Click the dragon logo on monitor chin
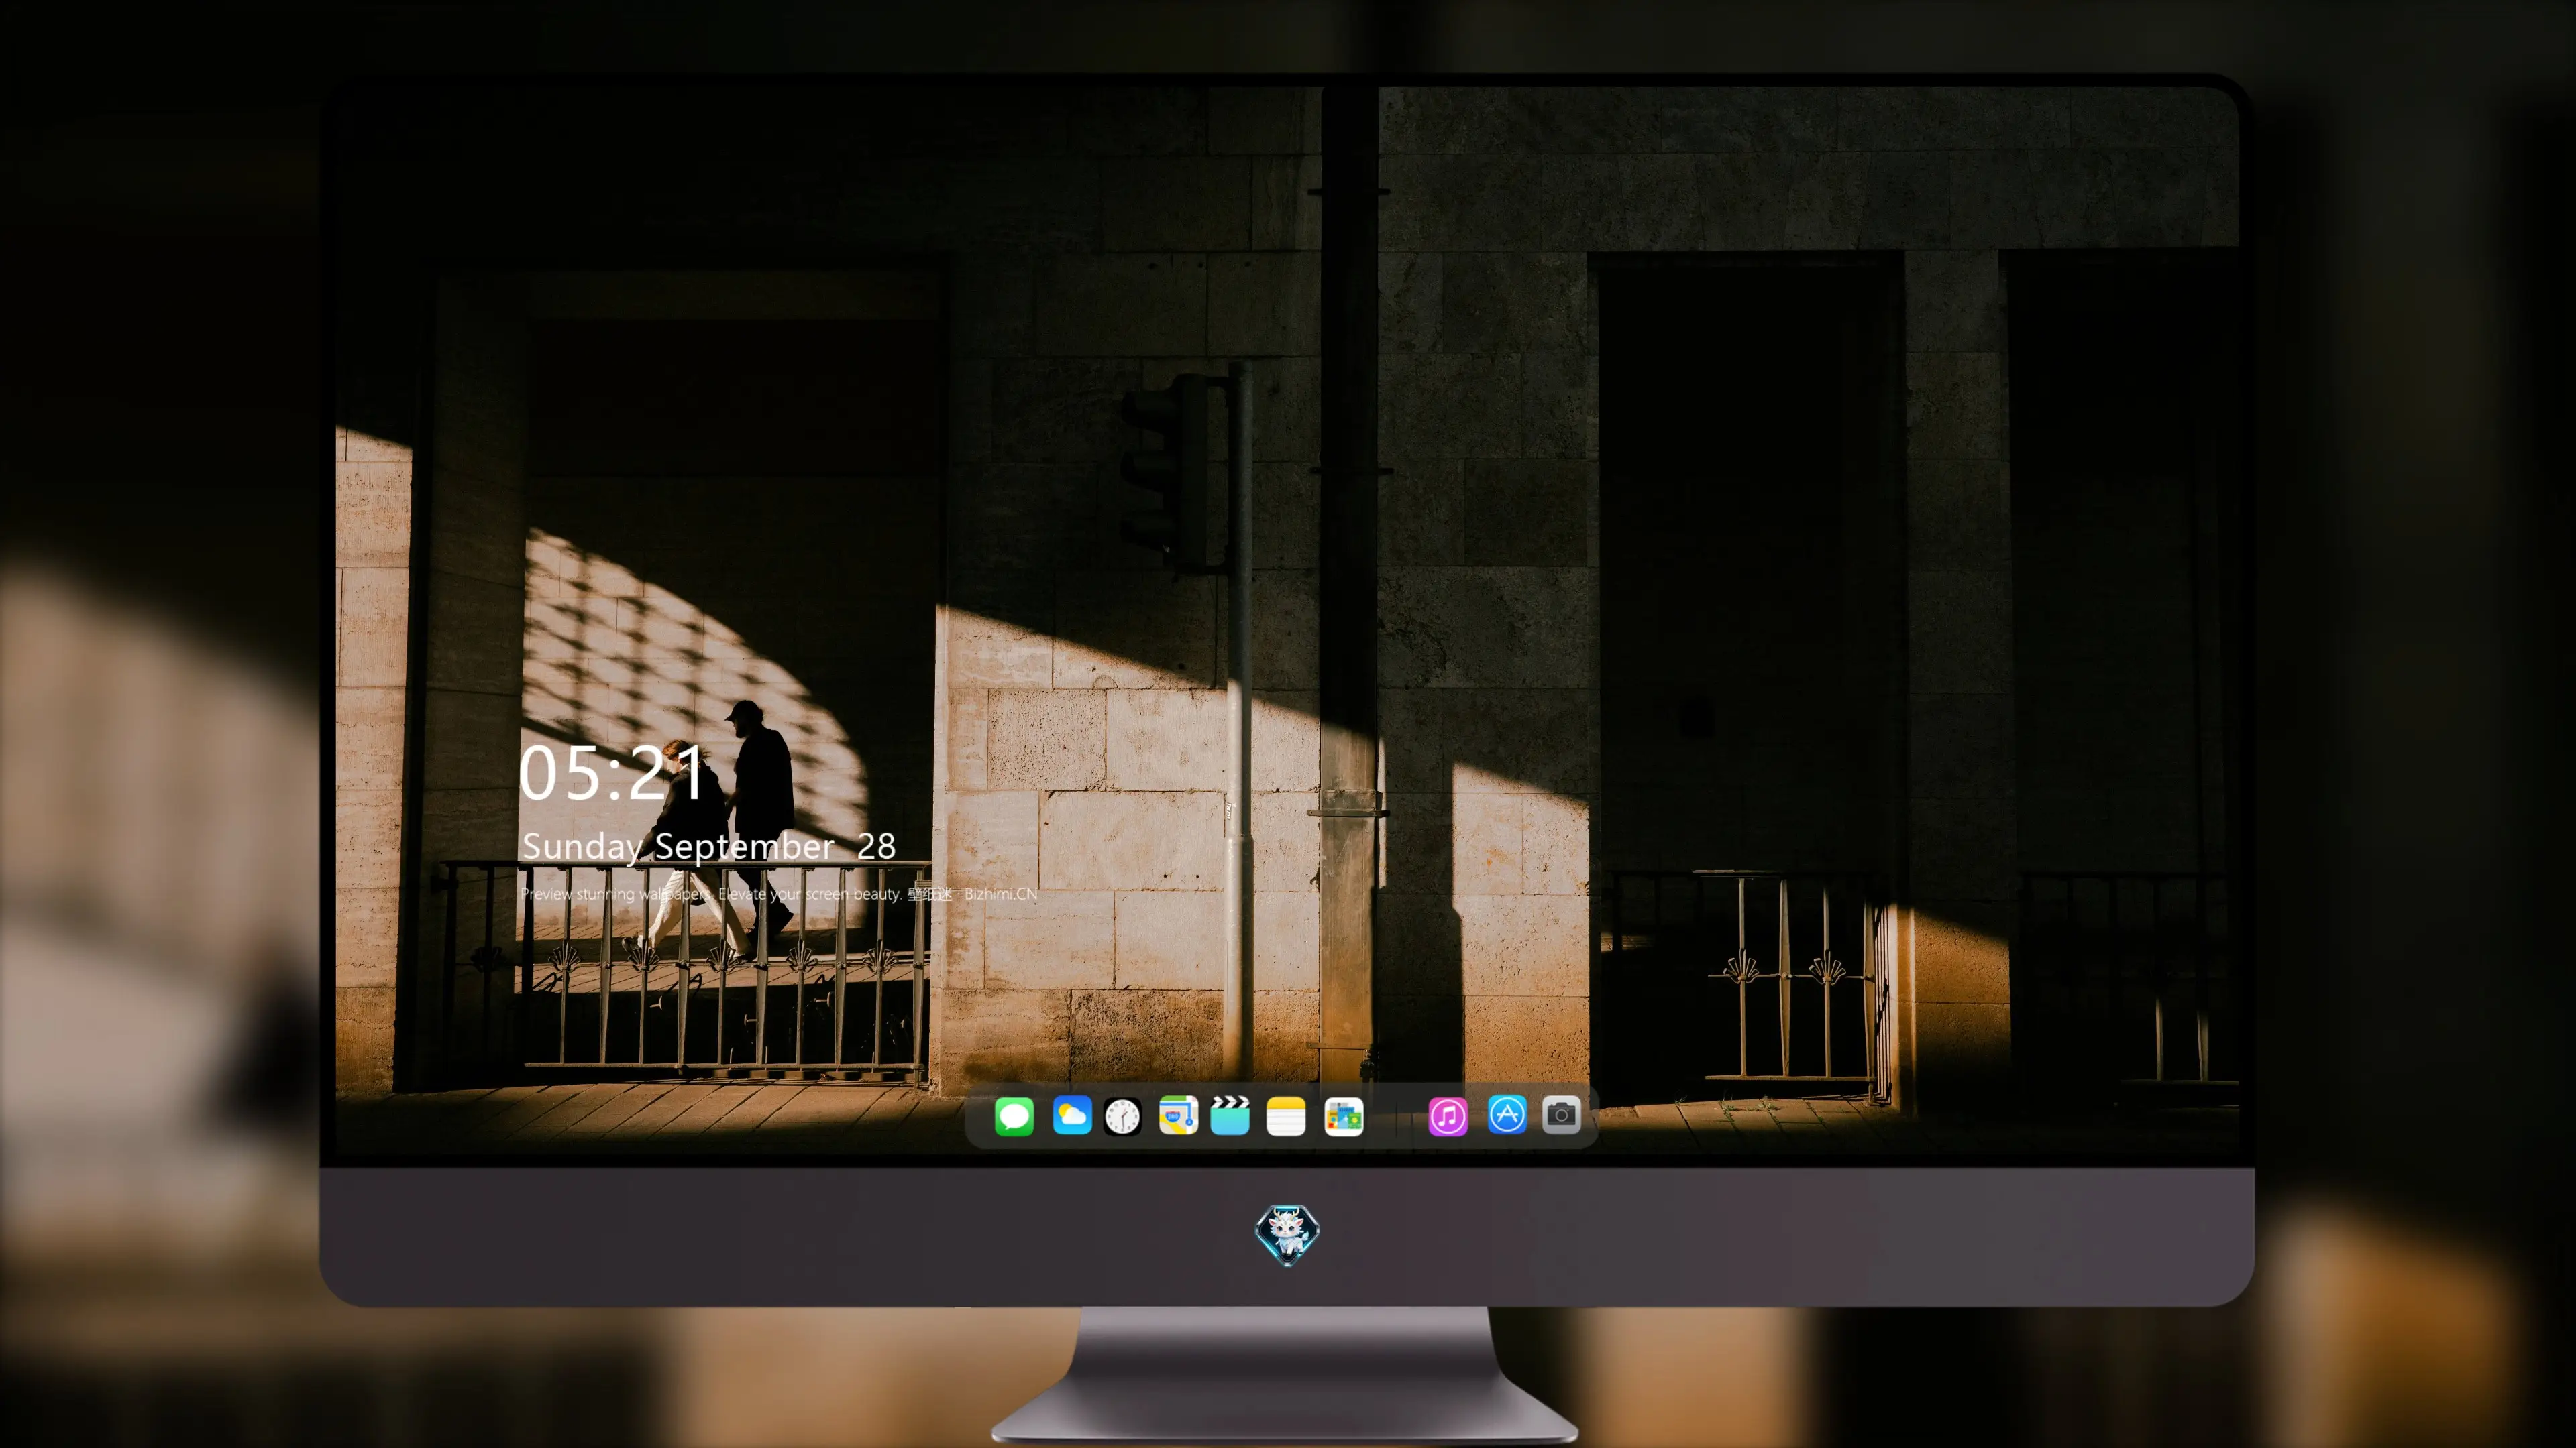2576x1448 pixels. coord(1287,1235)
